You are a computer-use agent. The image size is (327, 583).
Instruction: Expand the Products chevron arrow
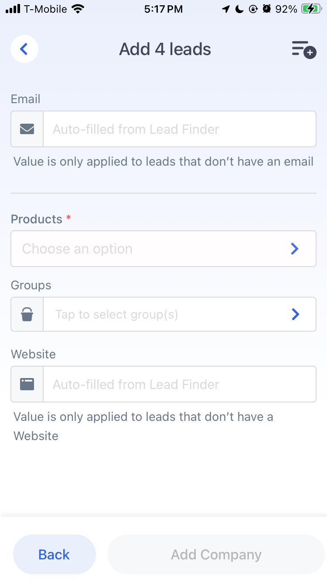click(x=295, y=249)
